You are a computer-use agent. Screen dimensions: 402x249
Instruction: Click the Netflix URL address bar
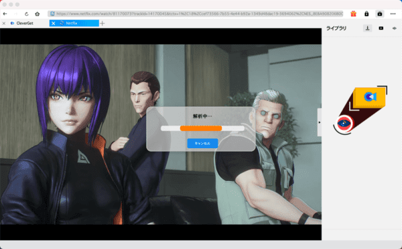coord(196,14)
